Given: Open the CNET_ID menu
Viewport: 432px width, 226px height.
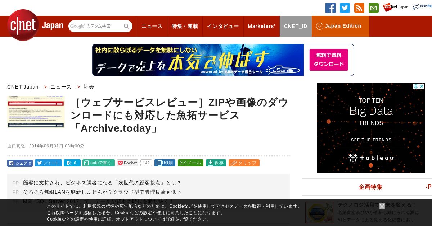Looking at the screenshot, I should [x=296, y=26].
